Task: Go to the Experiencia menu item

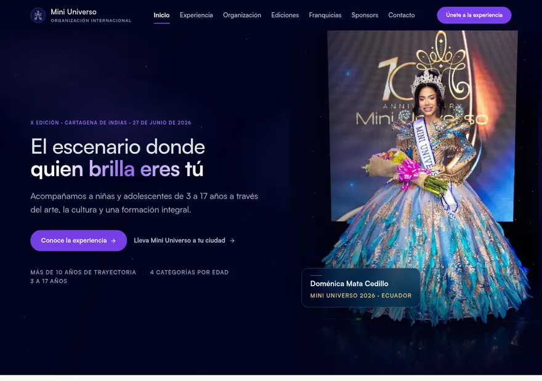Action: click(x=196, y=15)
